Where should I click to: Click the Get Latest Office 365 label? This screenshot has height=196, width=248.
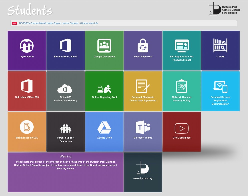[27, 97]
